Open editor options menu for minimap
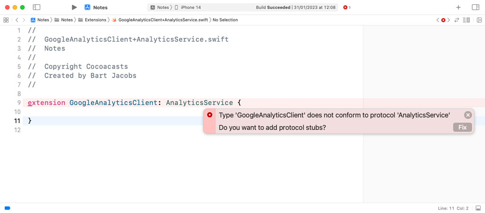The width and height of the screenshot is (485, 213). tap(467, 20)
